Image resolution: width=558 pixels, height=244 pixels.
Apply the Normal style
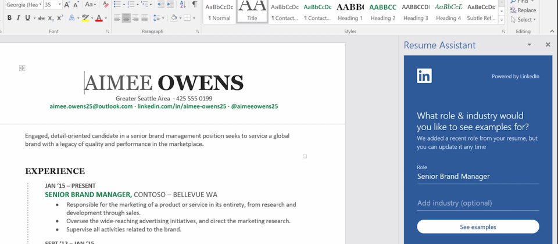click(219, 12)
